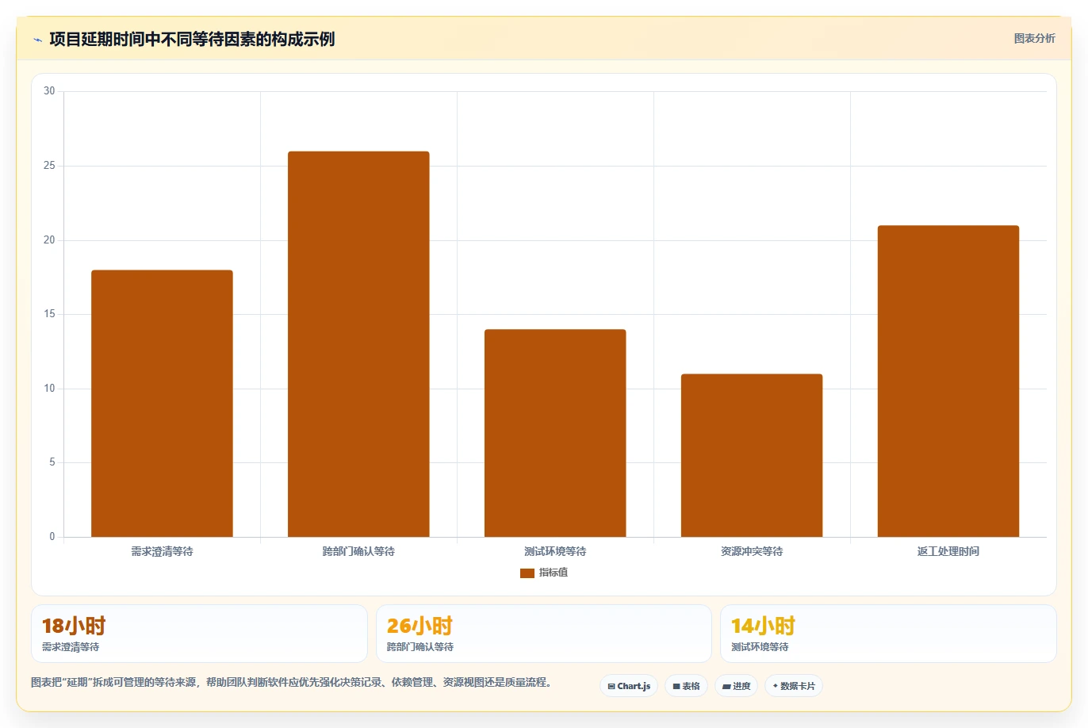Click the 返工处理时间 x-axis label
1088x728 pixels.
pyautogui.click(x=948, y=551)
